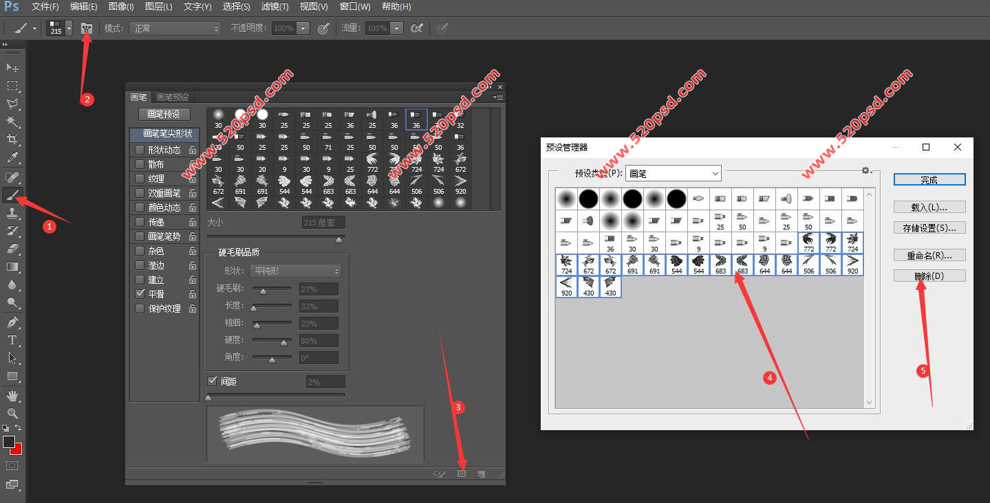Click the 完成 button
Viewport: 990px width, 503px height.
929,179
